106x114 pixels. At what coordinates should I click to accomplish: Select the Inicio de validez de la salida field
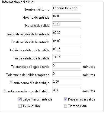pos(67,49)
